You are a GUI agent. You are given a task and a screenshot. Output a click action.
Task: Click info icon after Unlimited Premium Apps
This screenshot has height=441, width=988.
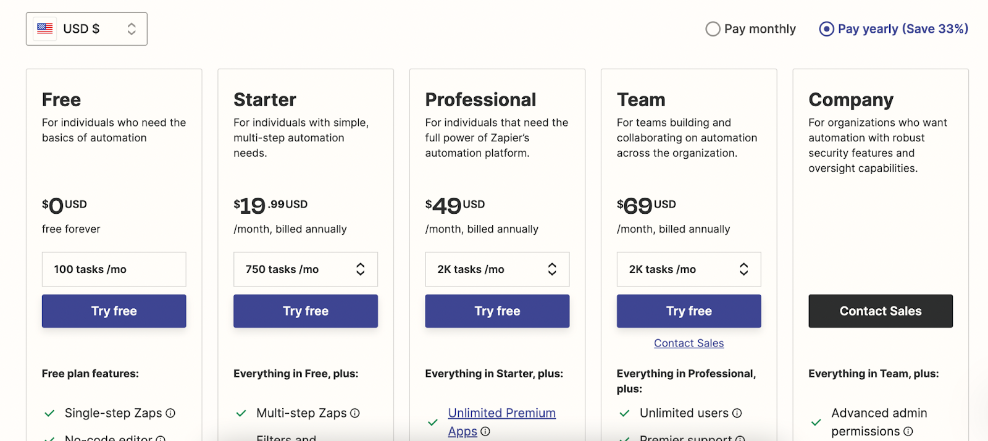485,432
